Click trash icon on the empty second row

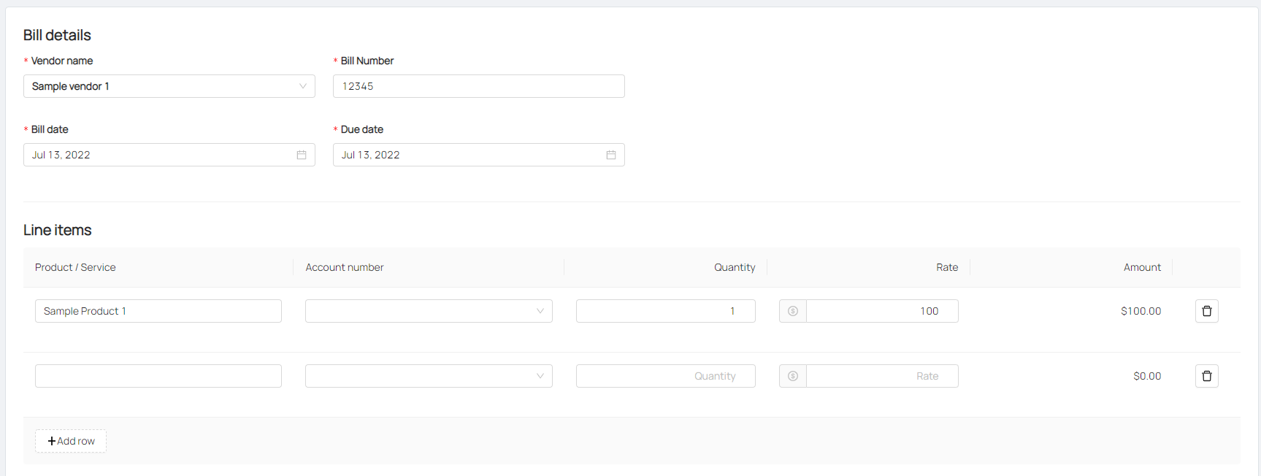(1206, 376)
